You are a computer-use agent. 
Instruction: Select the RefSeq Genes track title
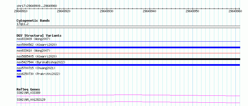point(28,89)
